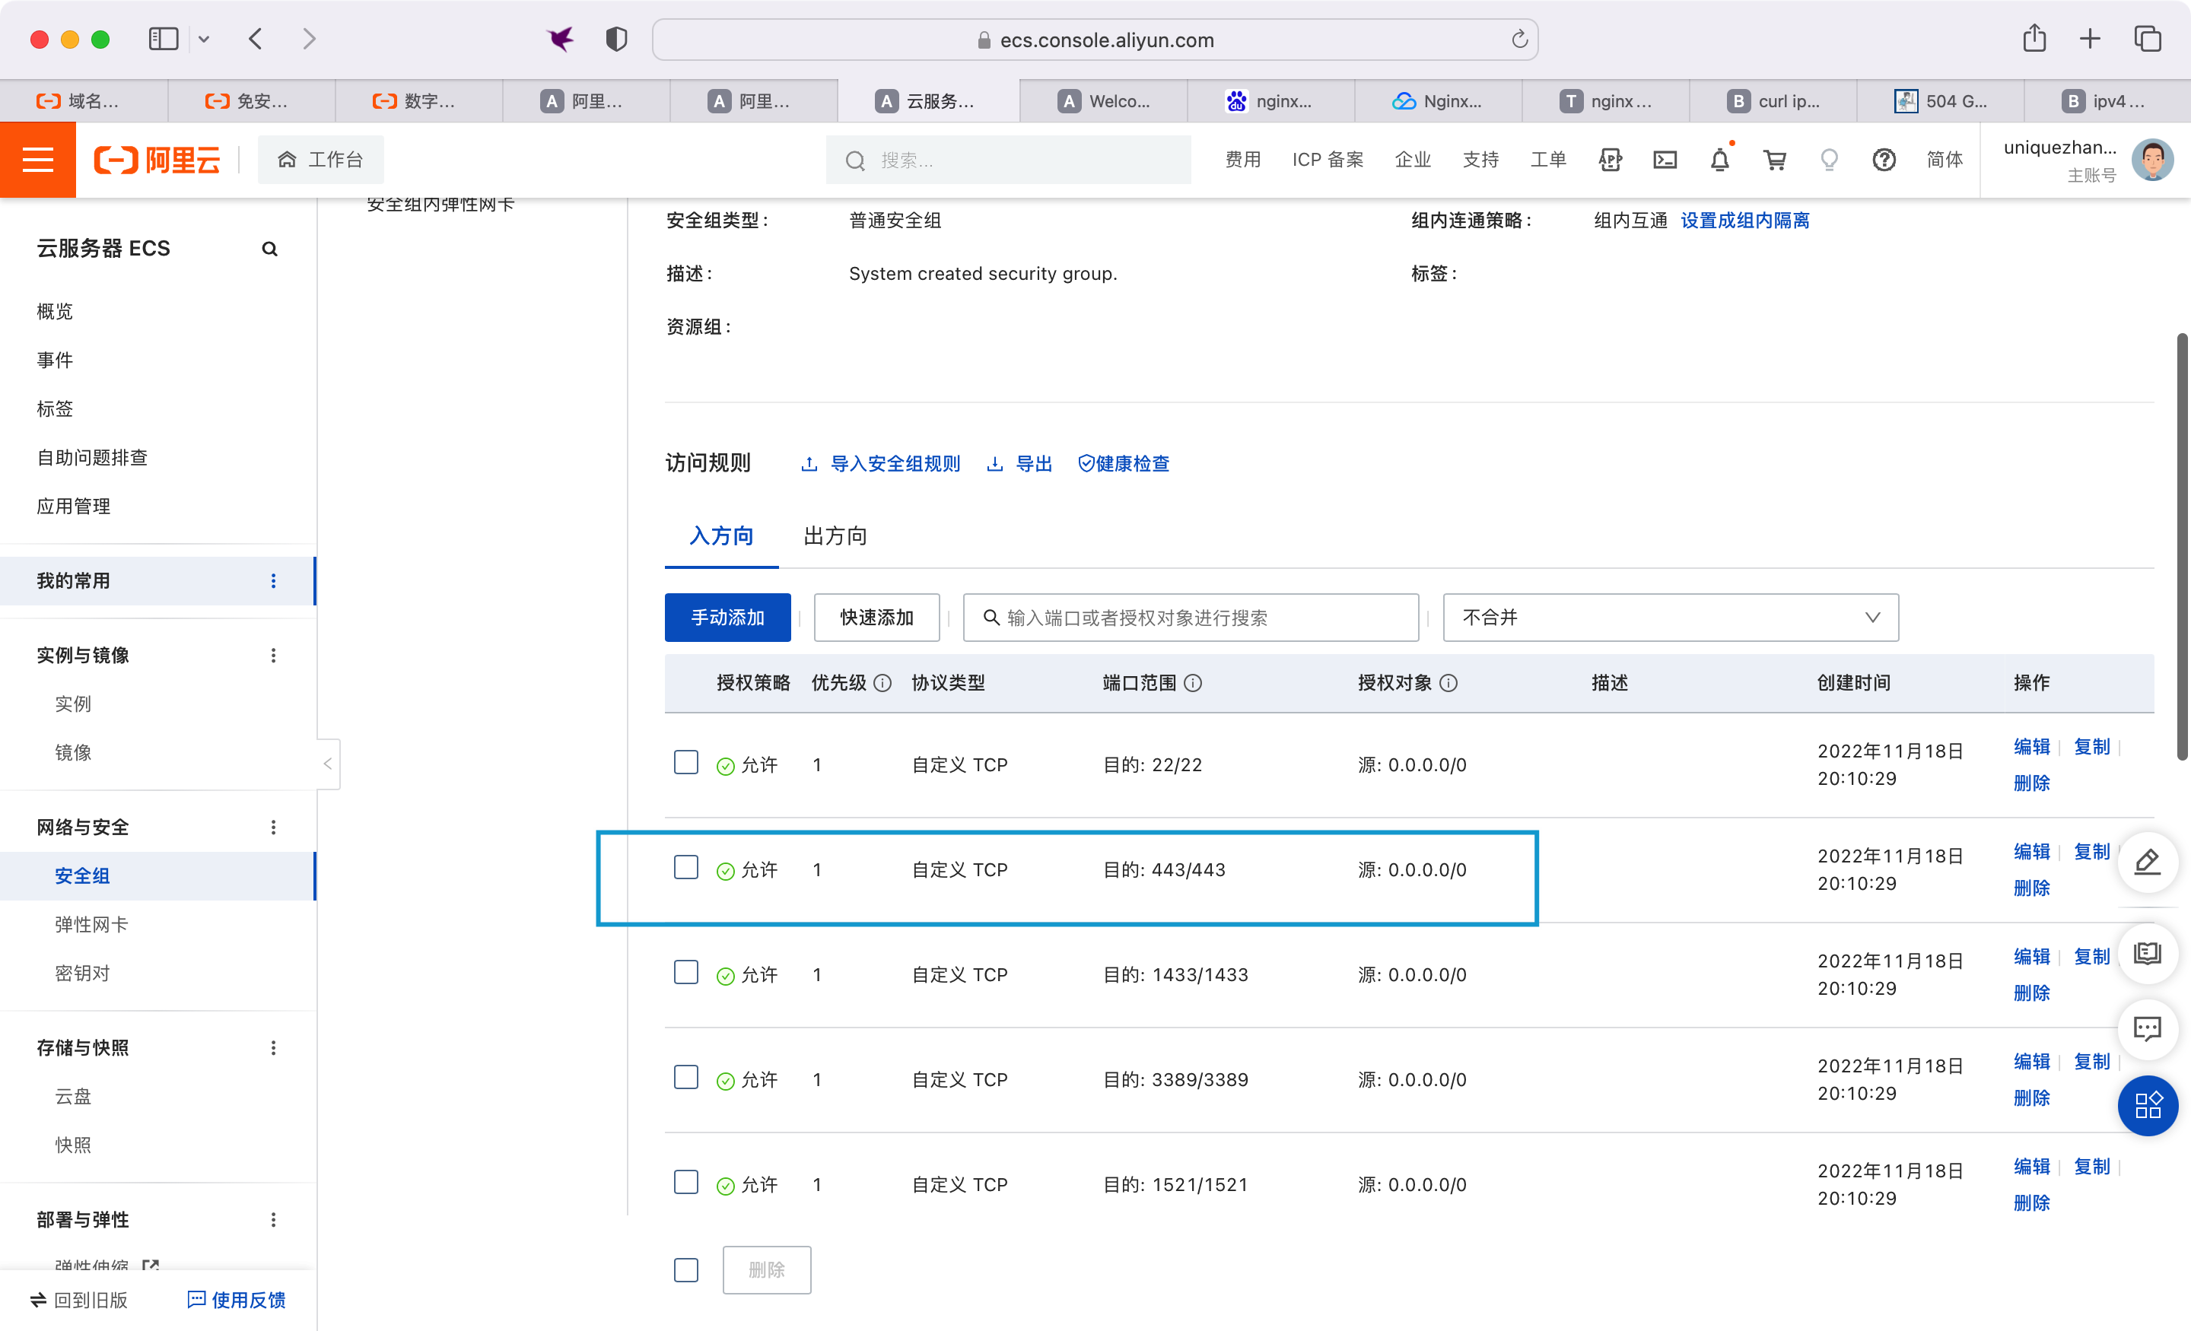The height and width of the screenshot is (1331, 2191).
Task: Click the Aliyun logo
Action: [157, 160]
